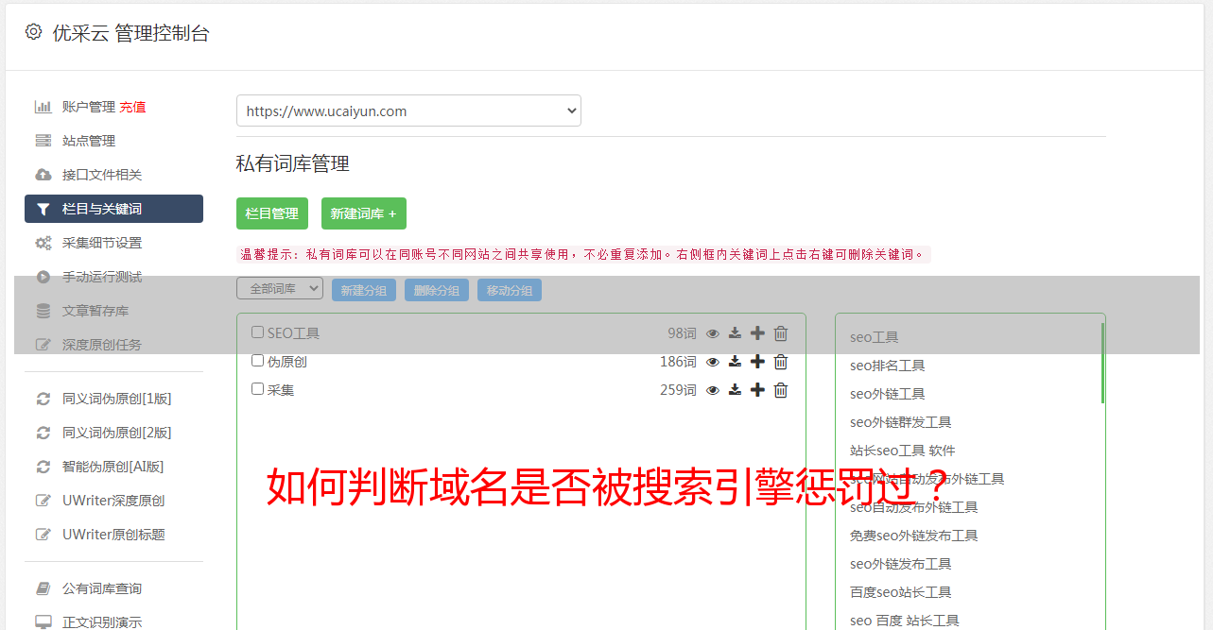Click the refresh icon for 同义词伪原创[1版]

click(x=43, y=399)
